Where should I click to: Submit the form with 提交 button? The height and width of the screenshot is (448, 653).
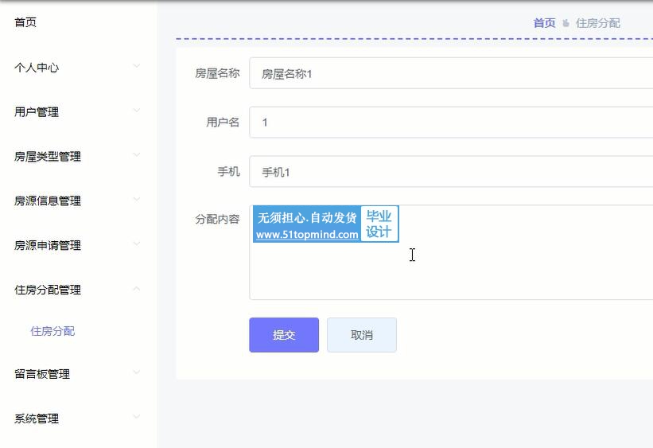(x=284, y=335)
